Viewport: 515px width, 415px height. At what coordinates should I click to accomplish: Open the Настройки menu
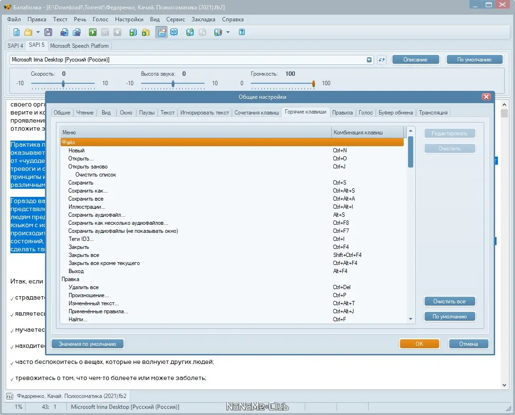(x=129, y=19)
